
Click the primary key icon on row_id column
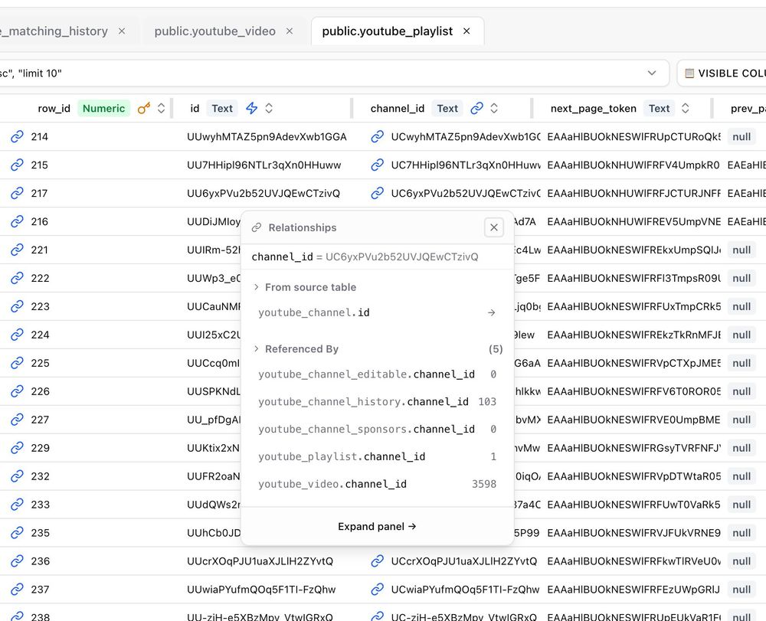144,109
